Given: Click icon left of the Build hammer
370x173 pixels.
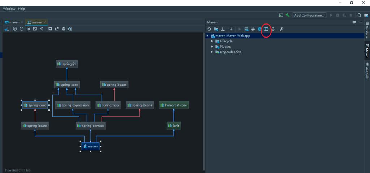Looking at the screenshot, I should [281, 15].
